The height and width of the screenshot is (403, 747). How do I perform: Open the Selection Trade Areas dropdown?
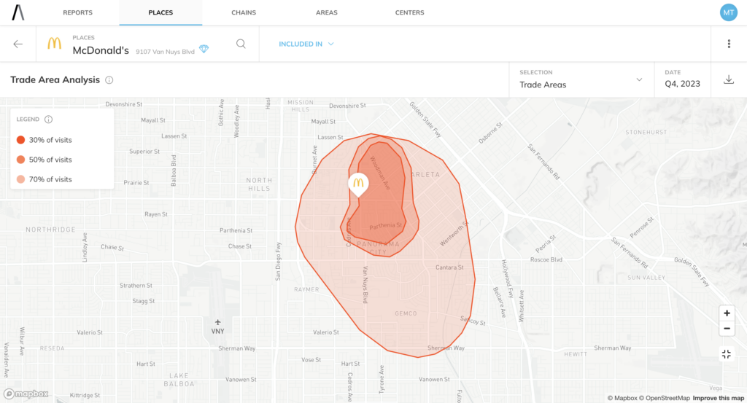click(581, 79)
